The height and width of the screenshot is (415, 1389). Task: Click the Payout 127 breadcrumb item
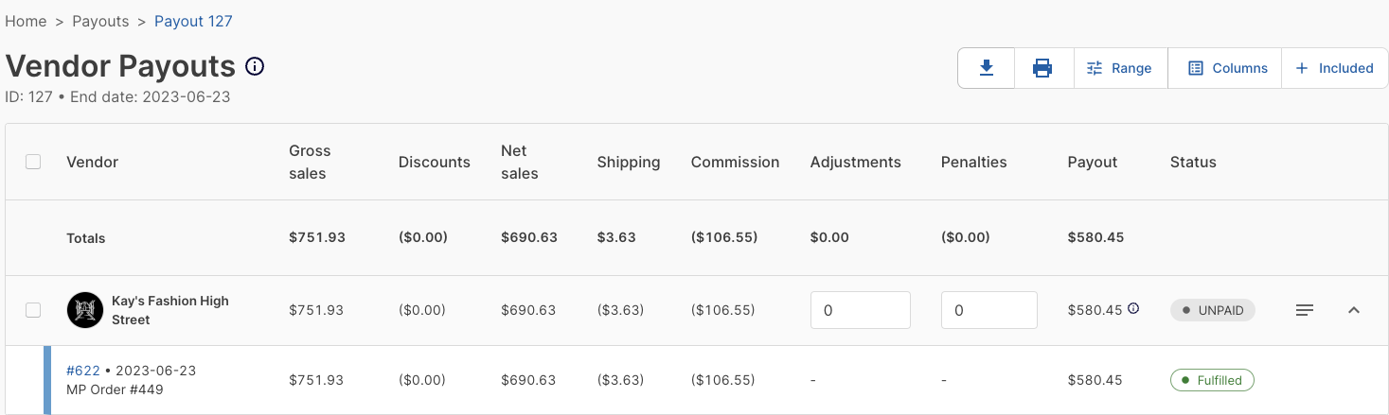tap(193, 21)
